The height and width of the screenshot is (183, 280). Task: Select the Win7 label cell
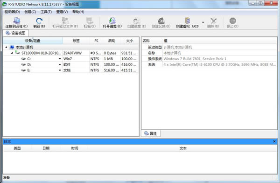click(x=76, y=59)
